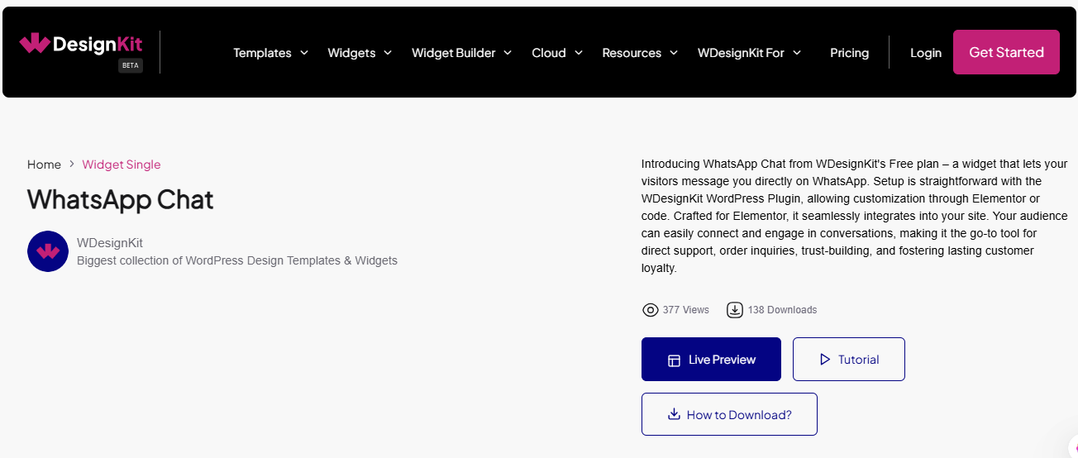This screenshot has width=1078, height=458.
Task: Expand the Cloud menu chevron
Action: click(579, 52)
